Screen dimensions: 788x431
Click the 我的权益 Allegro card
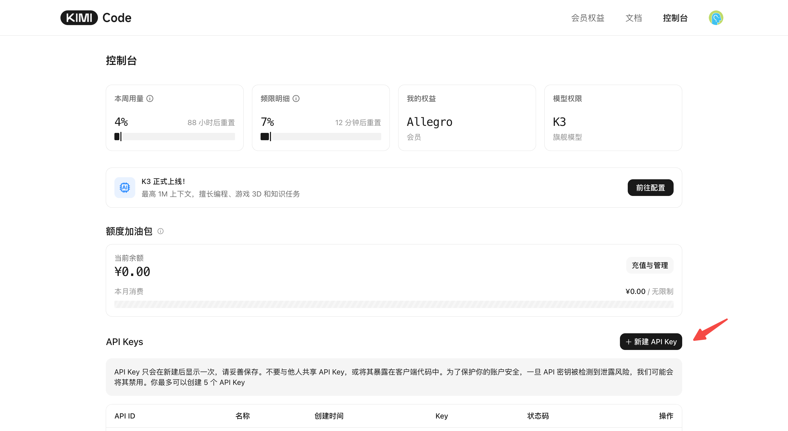[467, 118]
